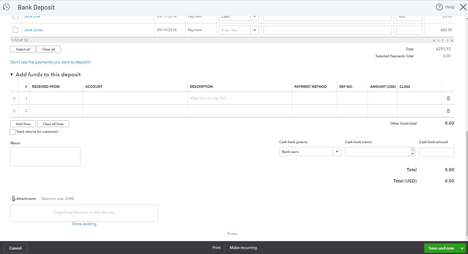Delete deposit line 1 with trash icon
The image size is (468, 254).
[448, 98]
